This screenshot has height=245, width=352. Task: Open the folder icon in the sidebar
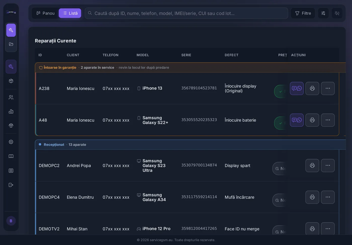click(x=11, y=44)
